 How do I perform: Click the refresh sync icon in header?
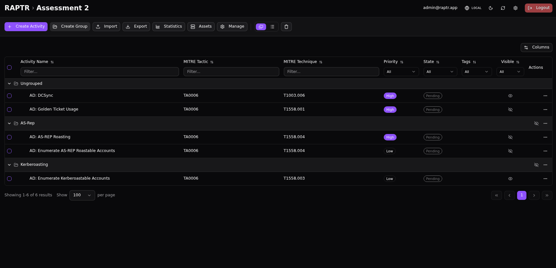pyautogui.click(x=503, y=8)
